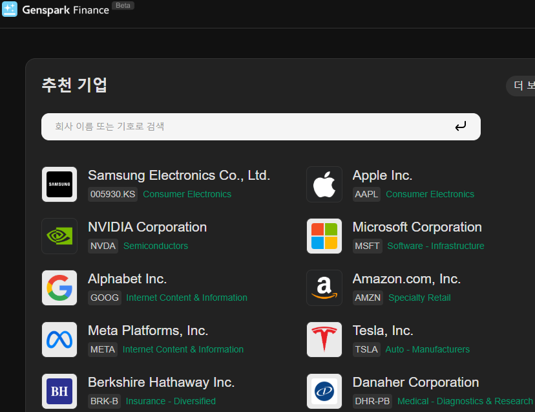Click the GOOG ticker badge
The height and width of the screenshot is (412, 535).
tap(105, 298)
